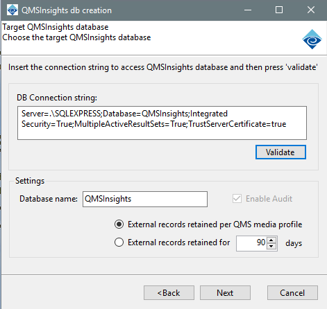
Task: Close the QMSInsights db creation dialog
Action: [x=311, y=10]
